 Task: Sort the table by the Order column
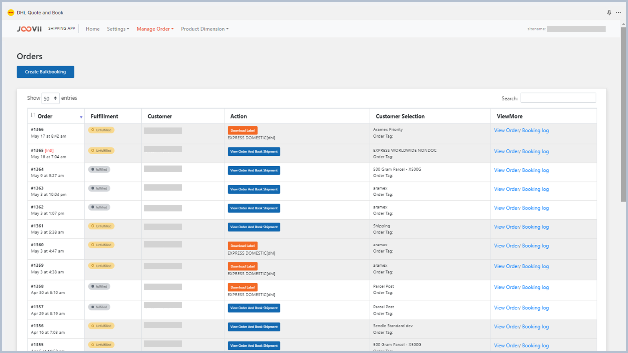point(45,116)
